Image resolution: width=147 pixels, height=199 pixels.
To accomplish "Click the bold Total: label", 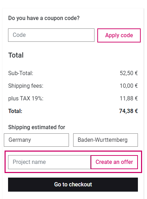I will 15,111.
